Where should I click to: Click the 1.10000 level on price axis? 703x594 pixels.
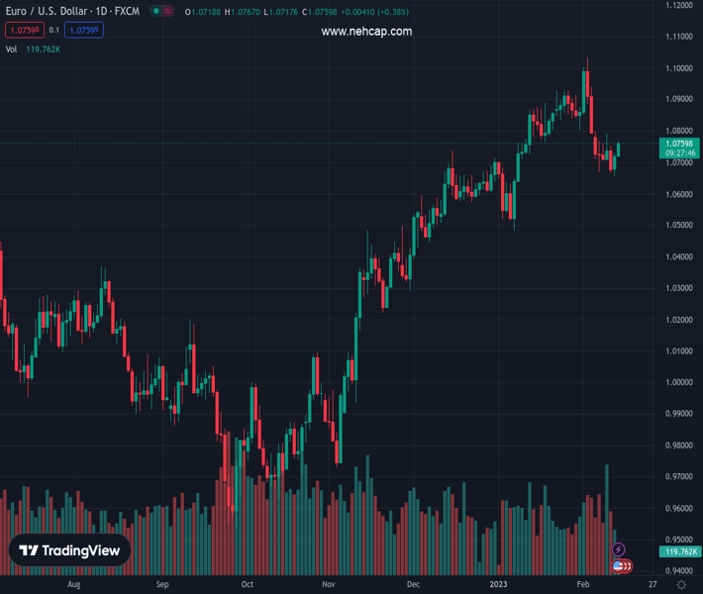point(679,68)
